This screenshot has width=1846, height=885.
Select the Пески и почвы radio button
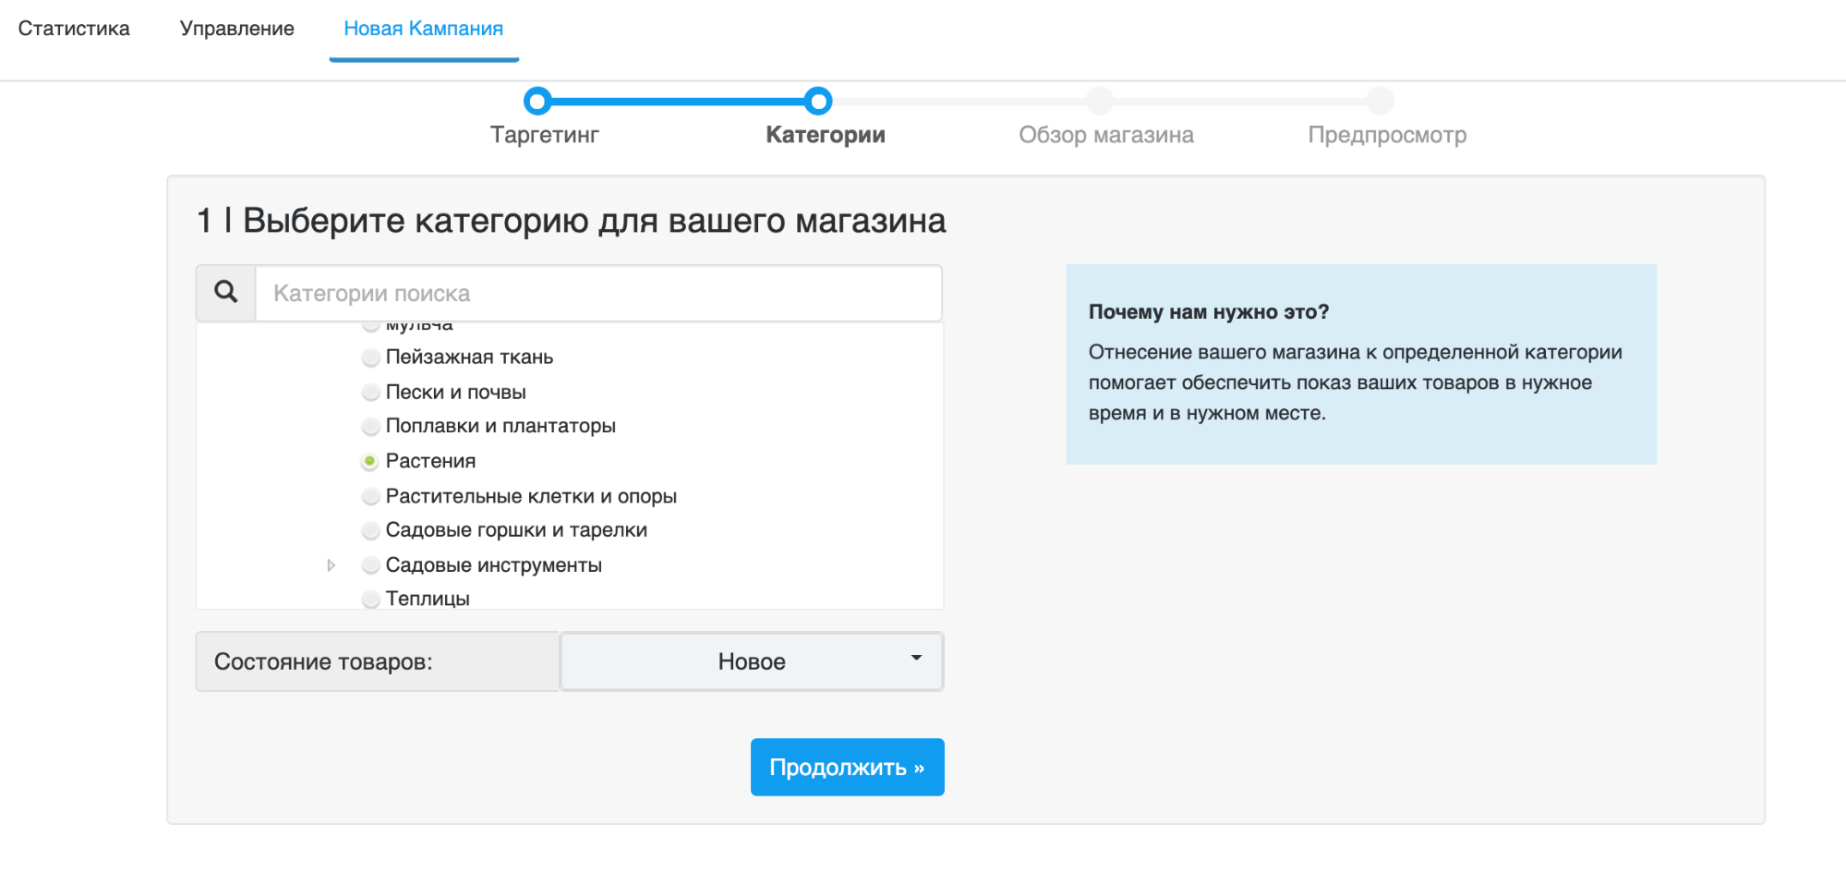pos(370,393)
